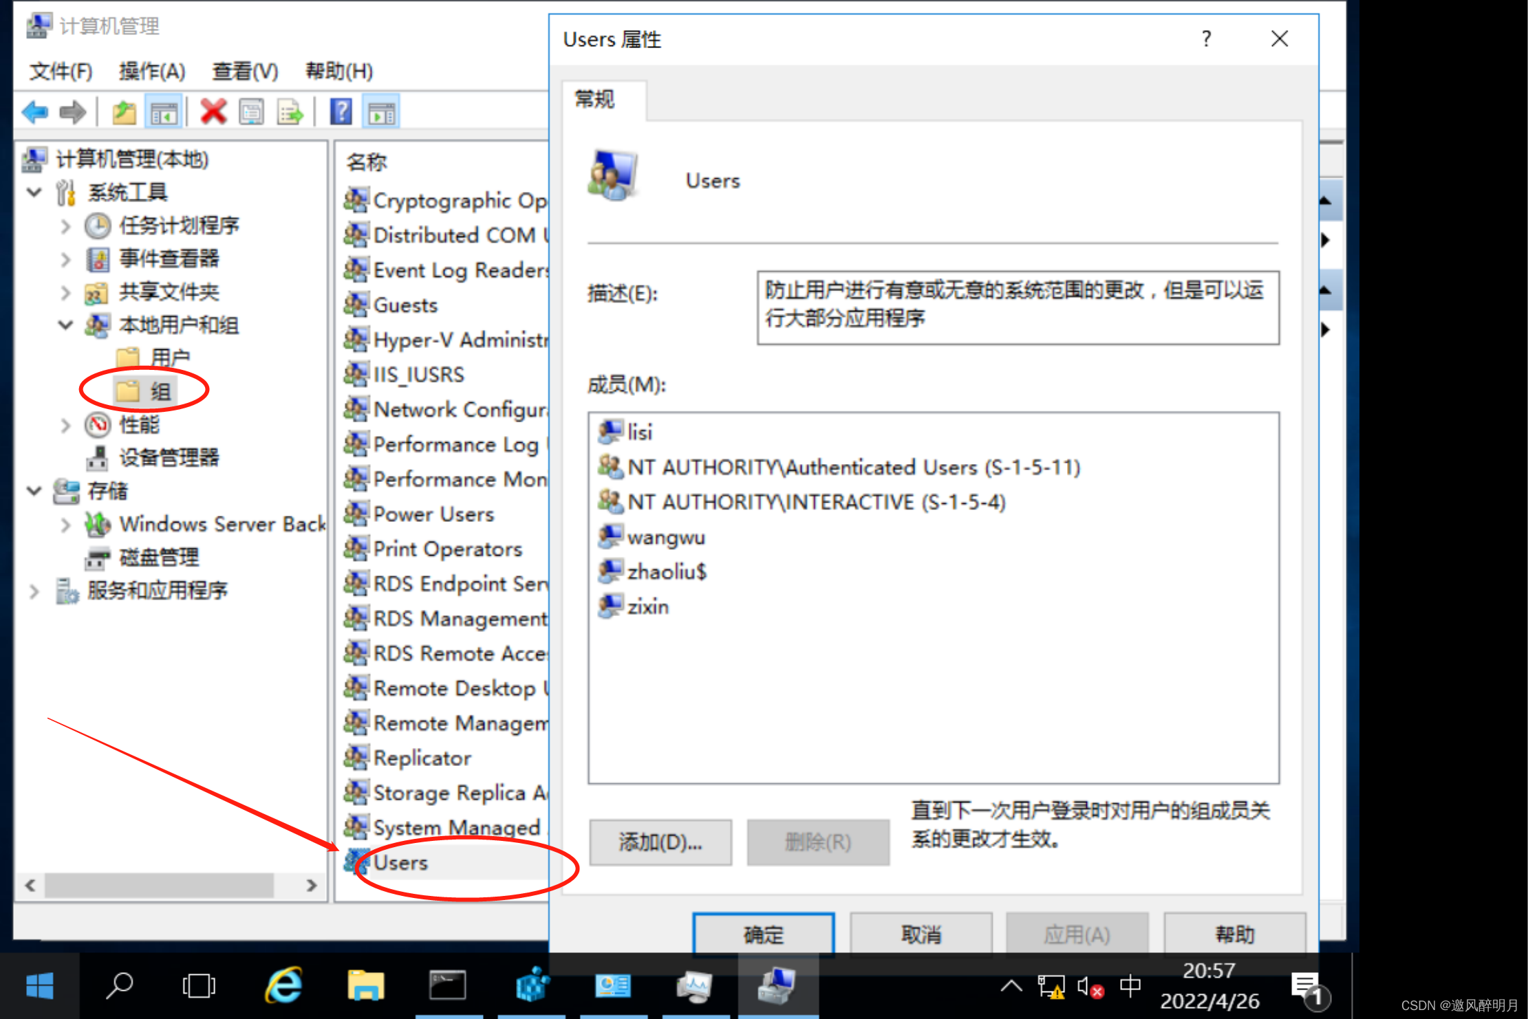Image resolution: width=1528 pixels, height=1019 pixels.
Task: Select the 用户 folder in tree
Action: click(169, 358)
